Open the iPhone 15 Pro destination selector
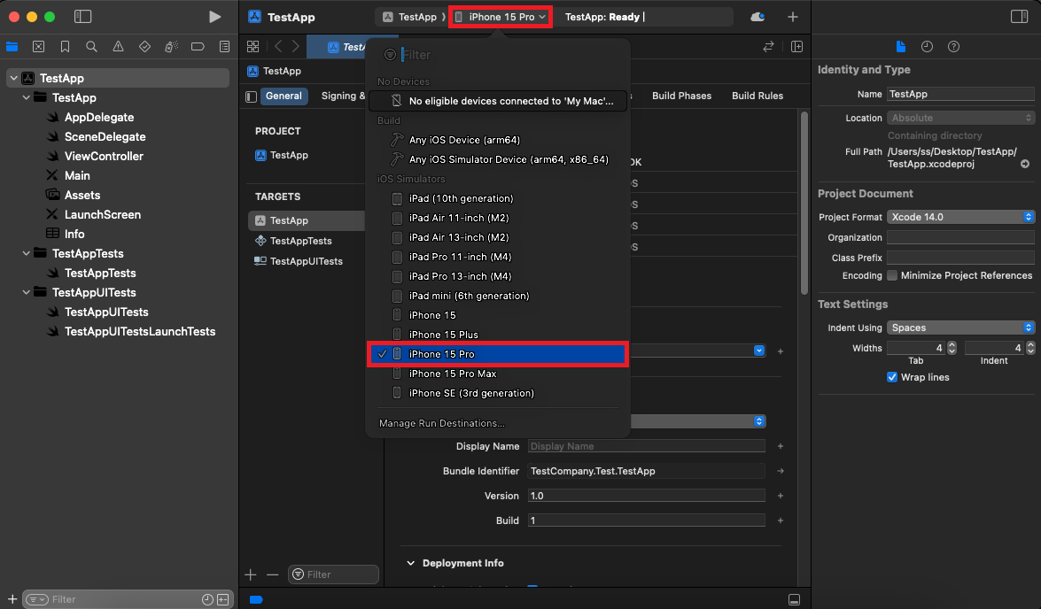1041x609 pixels. [501, 17]
